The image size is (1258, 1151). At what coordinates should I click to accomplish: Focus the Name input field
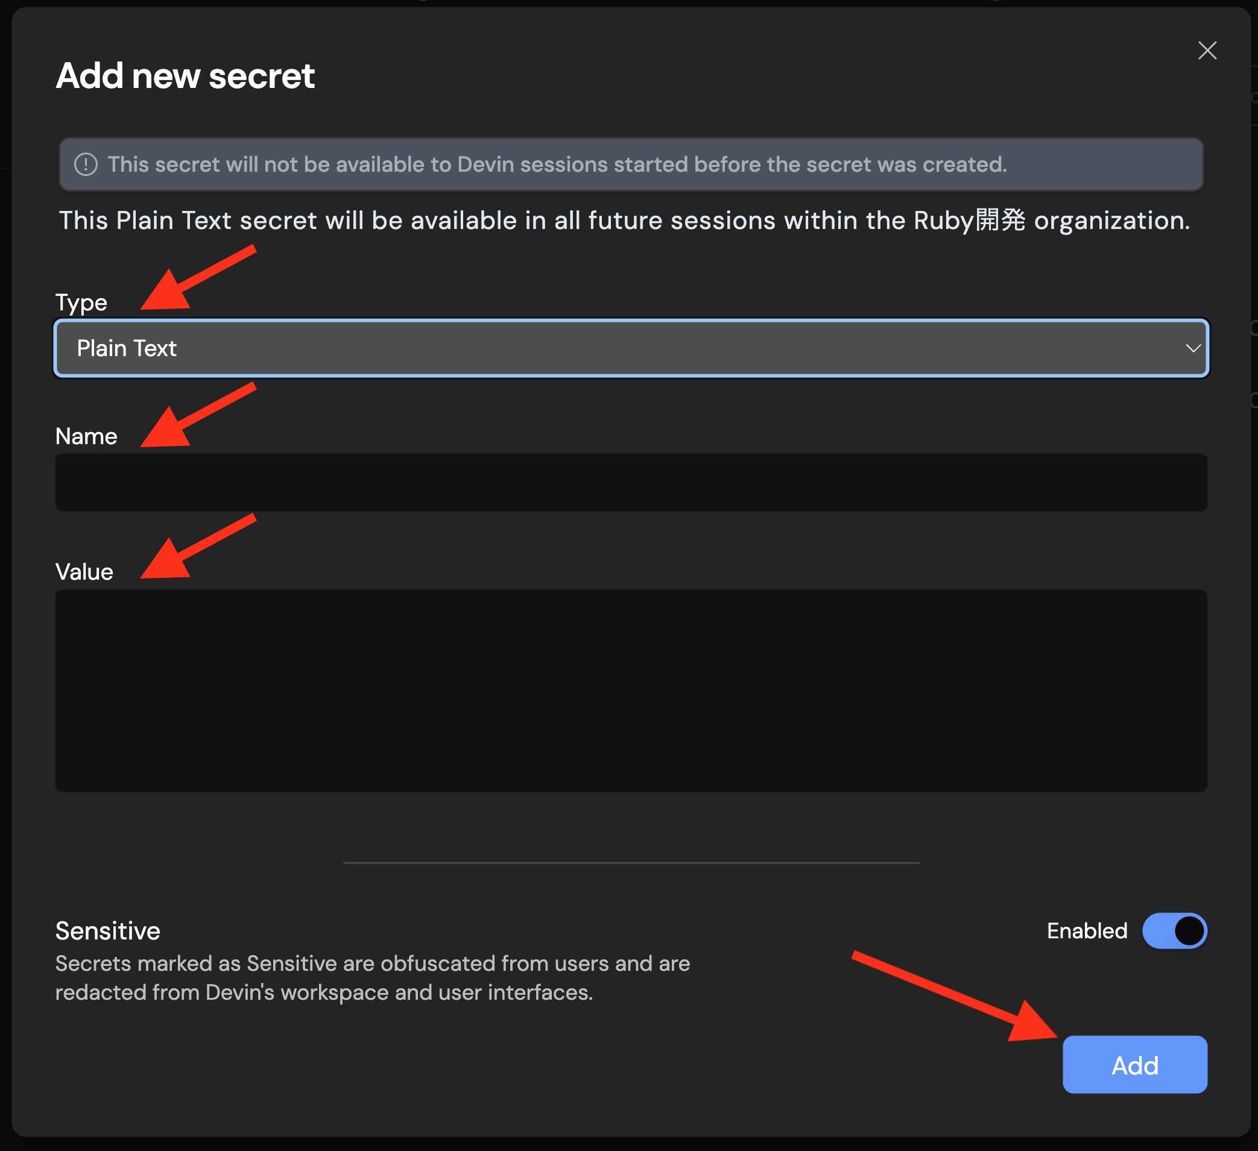630,482
